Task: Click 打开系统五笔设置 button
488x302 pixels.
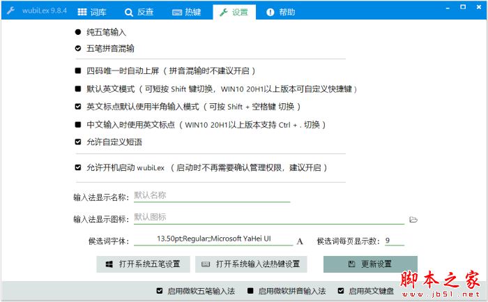Action: coord(143,264)
